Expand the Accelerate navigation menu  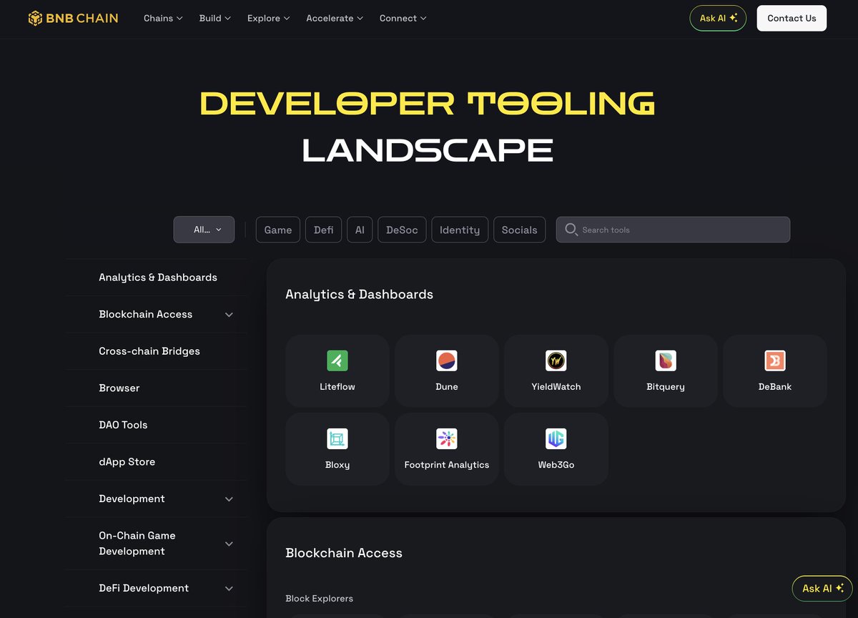click(x=335, y=18)
